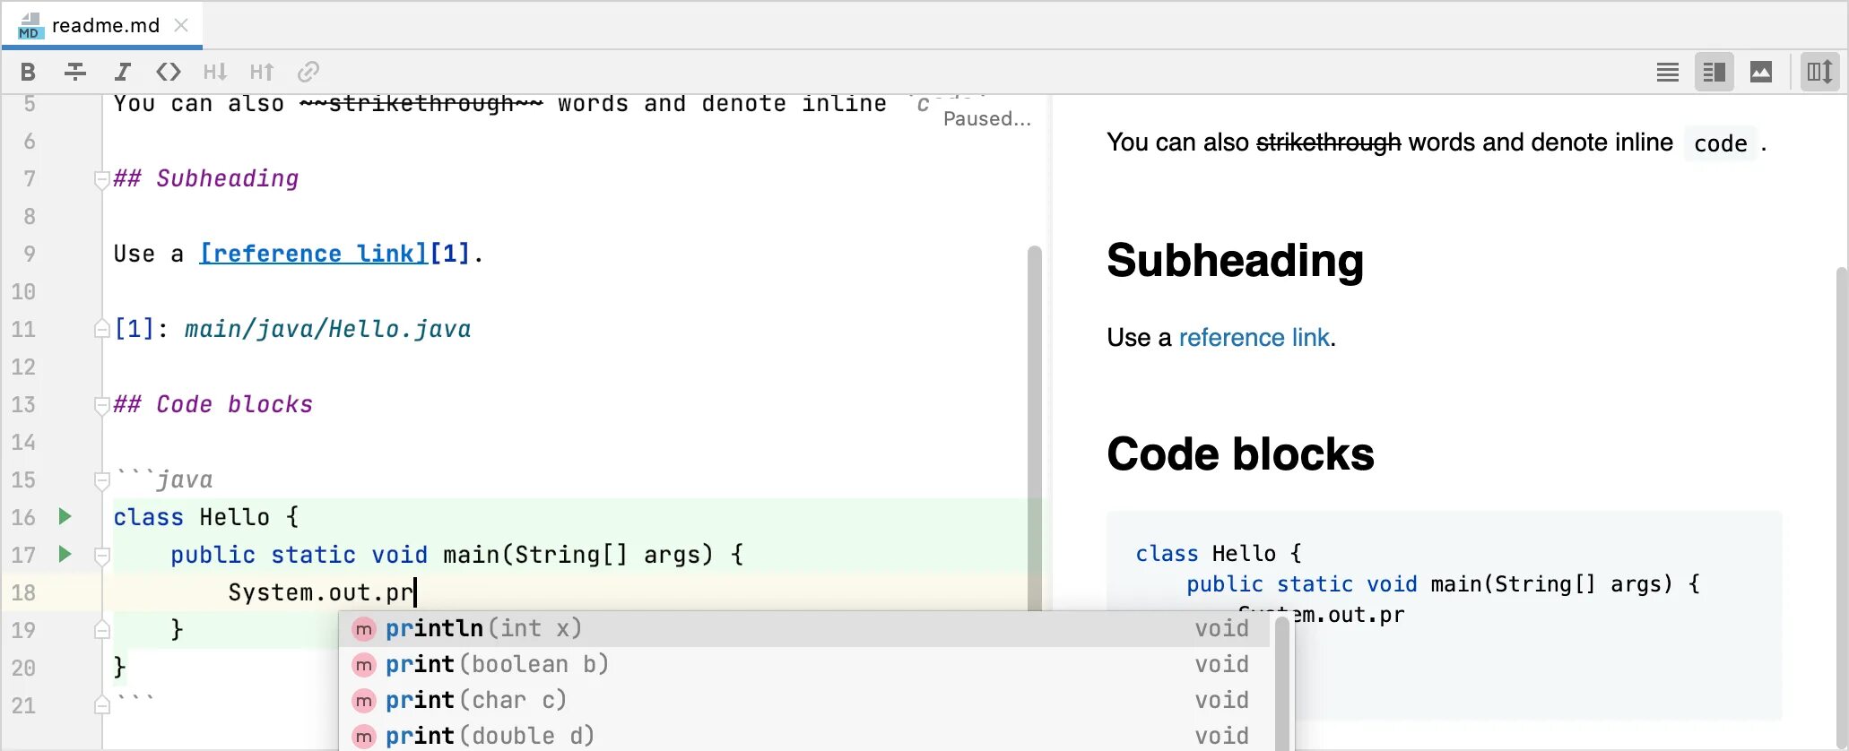Click the '## Subheading' source line
Image resolution: width=1849 pixels, height=751 pixels.
pos(206,178)
